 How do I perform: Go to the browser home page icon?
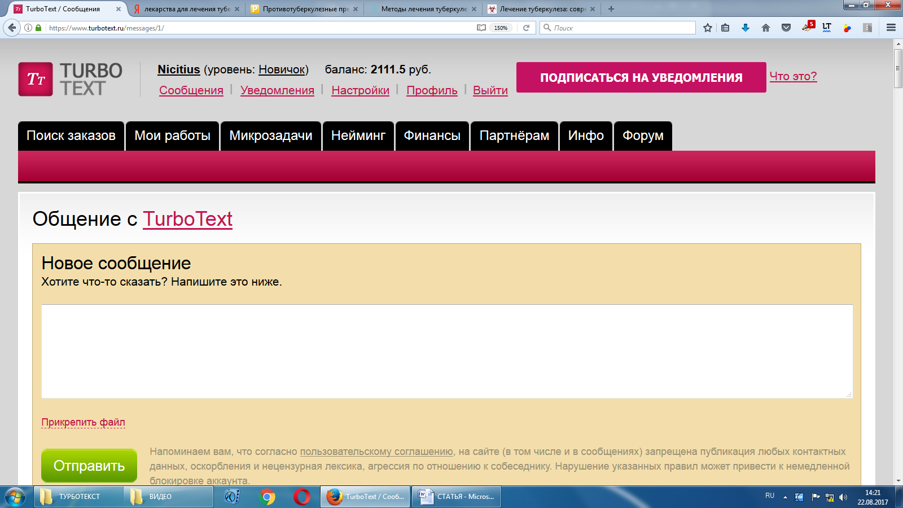[x=765, y=28]
